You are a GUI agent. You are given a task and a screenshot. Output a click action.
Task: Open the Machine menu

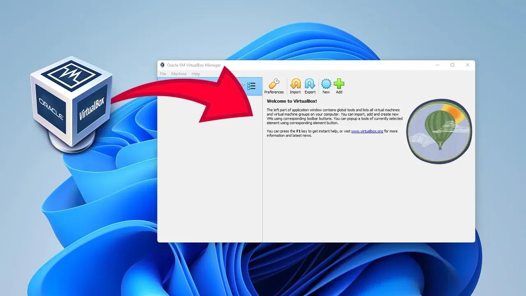(x=179, y=74)
